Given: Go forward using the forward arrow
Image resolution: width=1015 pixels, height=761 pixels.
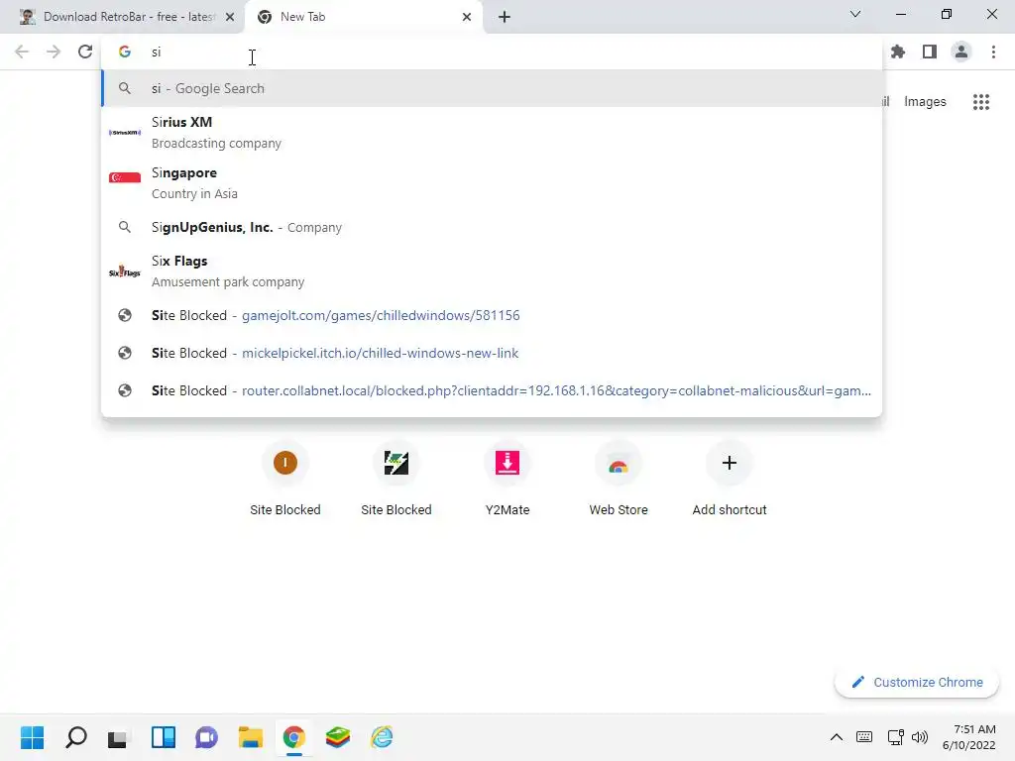Looking at the screenshot, I should pos(54,52).
